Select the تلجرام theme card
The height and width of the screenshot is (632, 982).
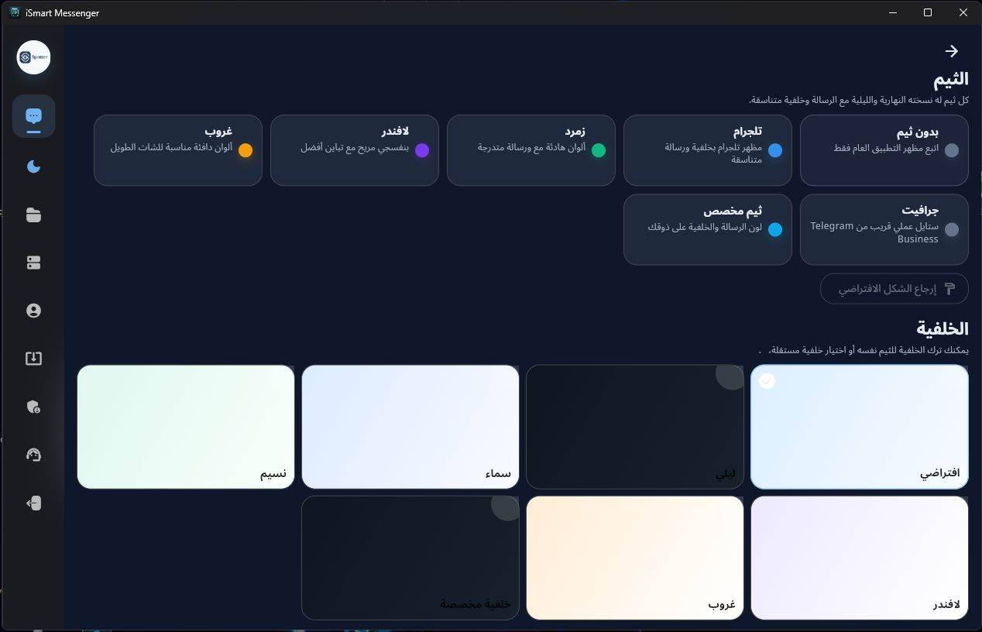707,150
